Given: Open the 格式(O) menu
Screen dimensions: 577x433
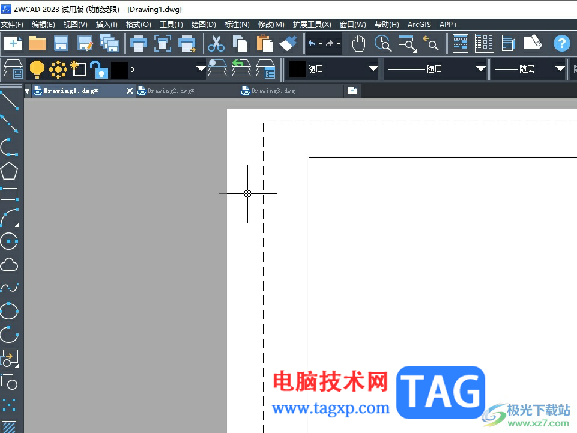Looking at the screenshot, I should point(138,24).
